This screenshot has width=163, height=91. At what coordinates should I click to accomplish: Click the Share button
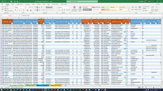(x=158, y=4)
